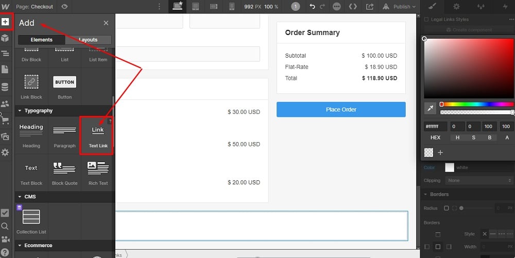The height and width of the screenshot is (258, 515).
Task: Open the Users sidebar icon
Action: (5, 104)
